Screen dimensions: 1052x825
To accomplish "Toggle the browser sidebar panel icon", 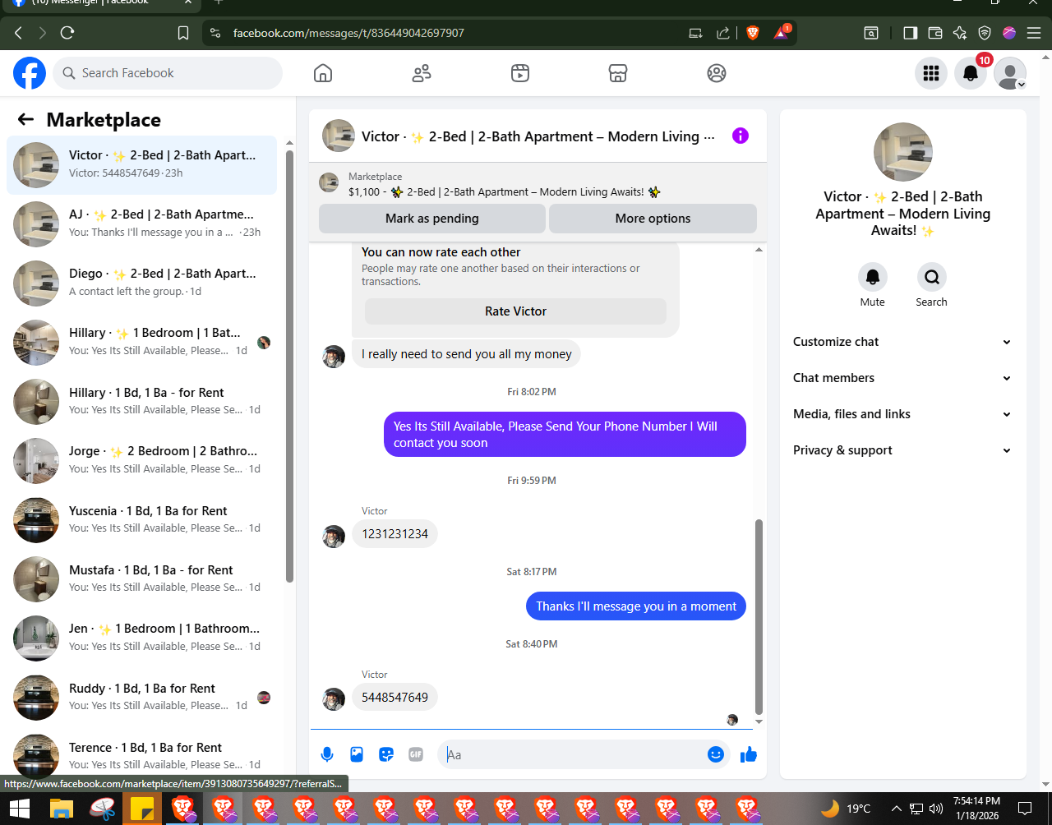I will [910, 33].
